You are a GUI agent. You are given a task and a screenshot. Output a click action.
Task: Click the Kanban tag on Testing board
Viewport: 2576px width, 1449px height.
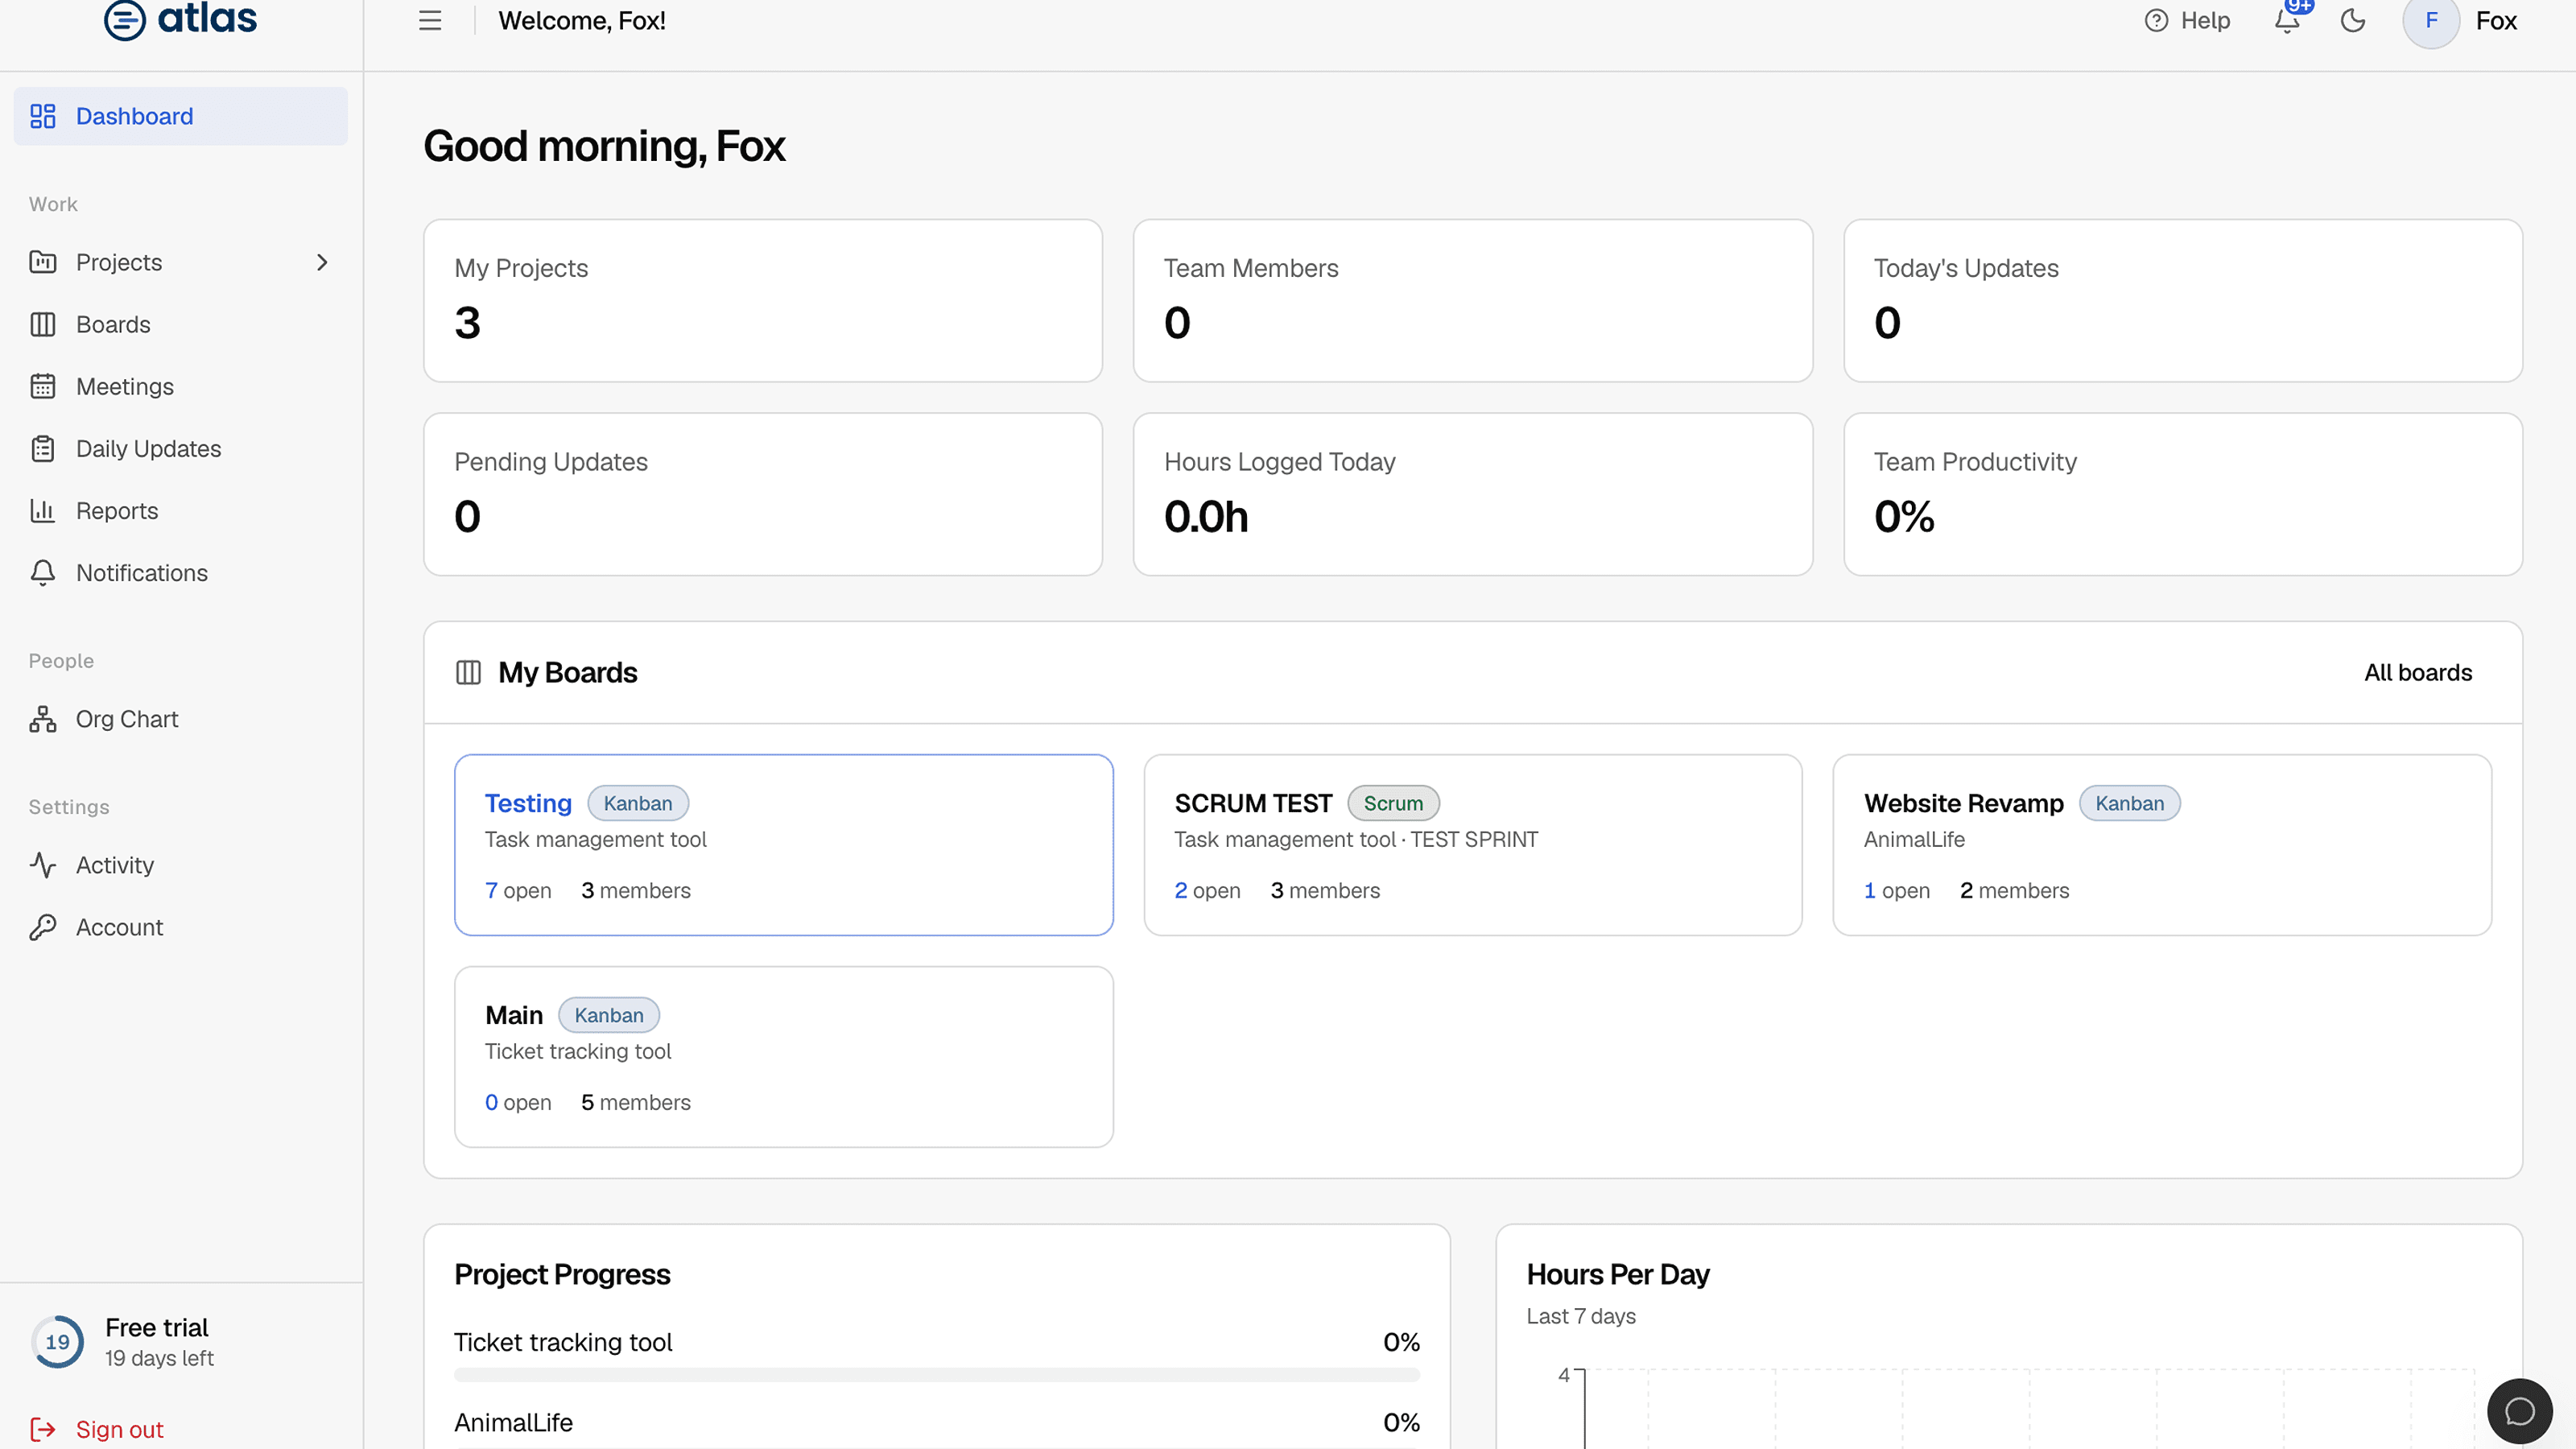638,803
